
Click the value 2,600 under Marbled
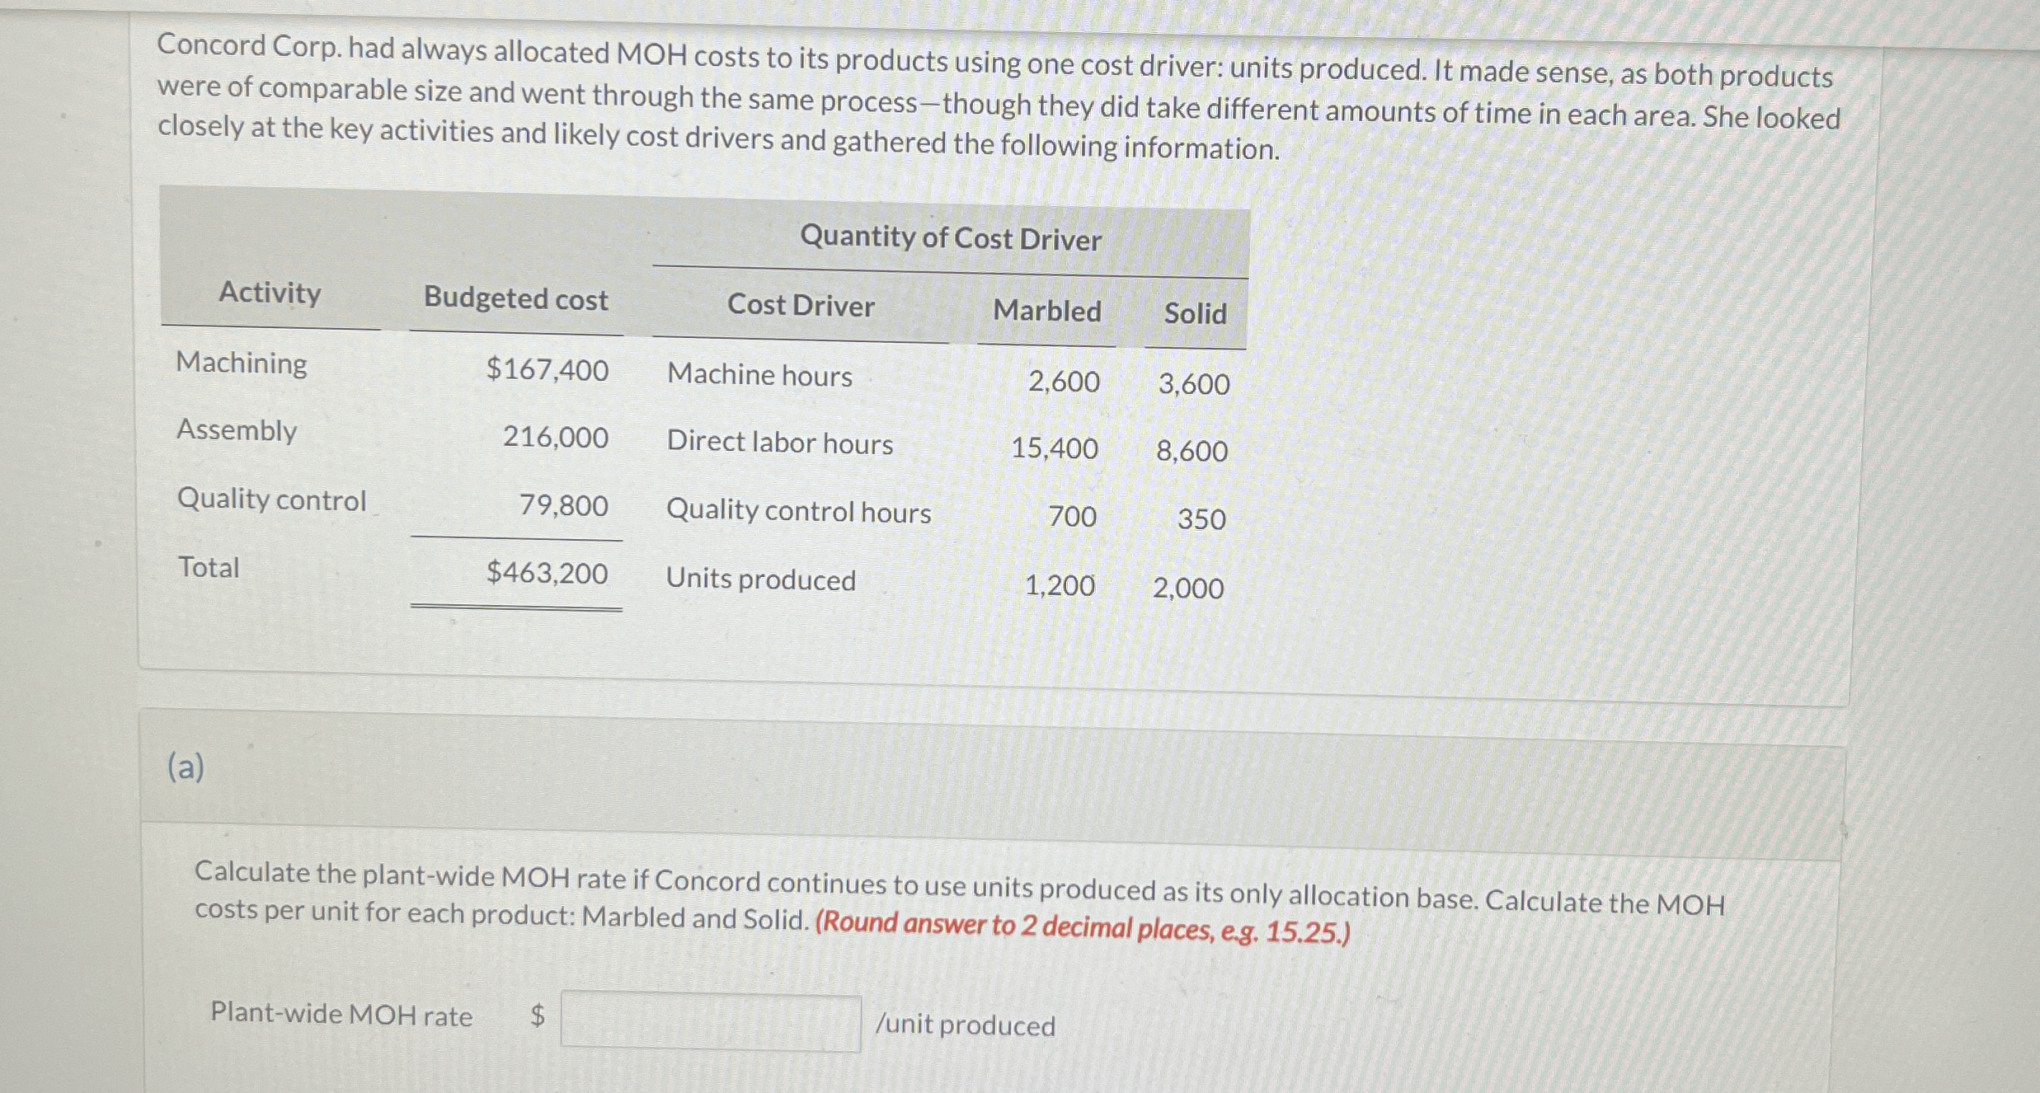tap(1062, 382)
